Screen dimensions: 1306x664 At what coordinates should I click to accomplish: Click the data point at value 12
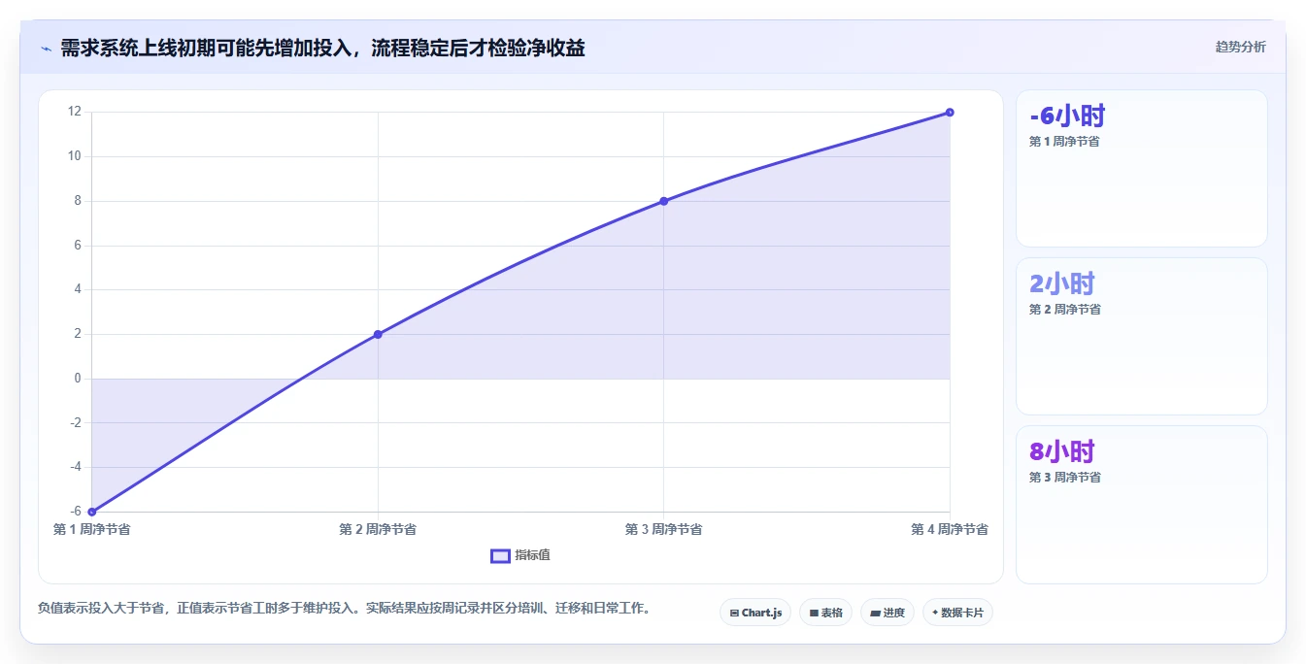click(x=950, y=113)
